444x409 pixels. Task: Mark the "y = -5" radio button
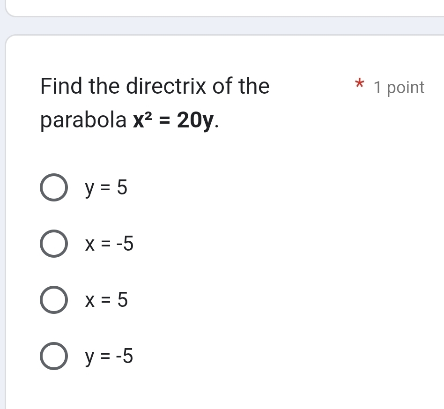pos(53,357)
